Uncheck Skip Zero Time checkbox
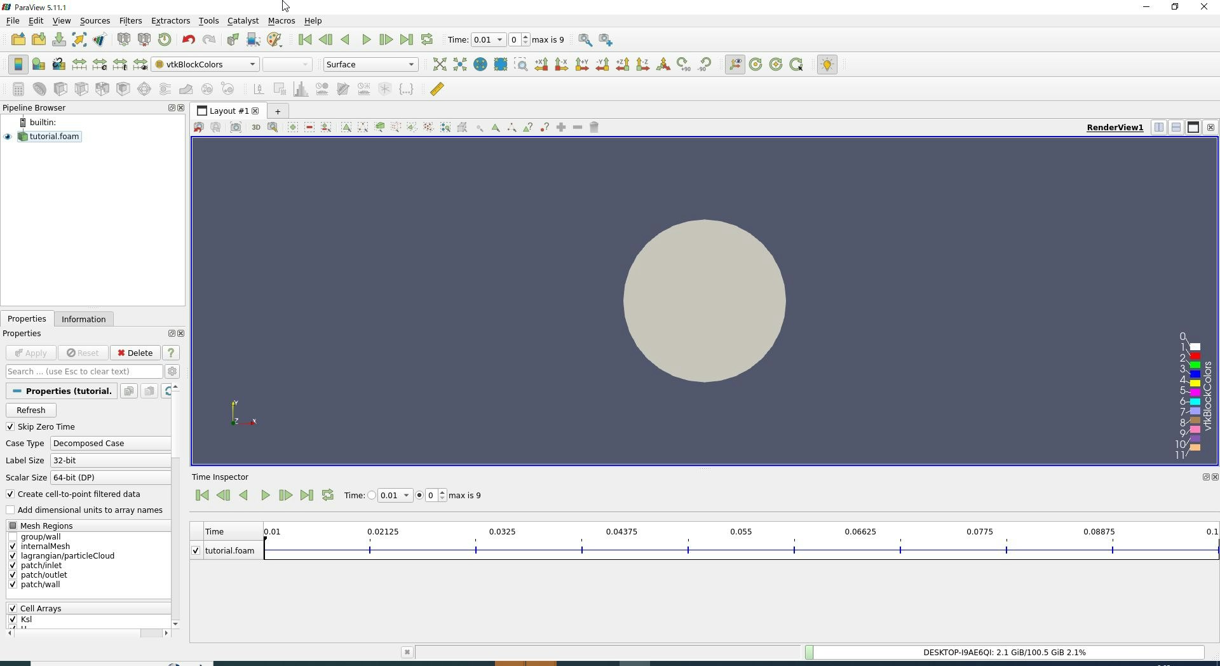1220x666 pixels. (10, 427)
